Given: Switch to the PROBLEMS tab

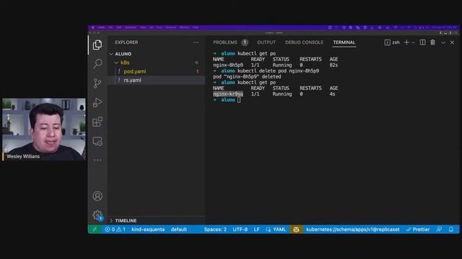Looking at the screenshot, I should (x=225, y=42).
